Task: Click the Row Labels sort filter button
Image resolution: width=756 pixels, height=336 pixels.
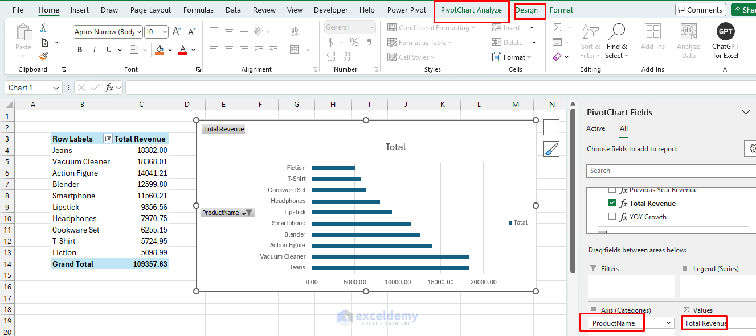Action: point(108,139)
